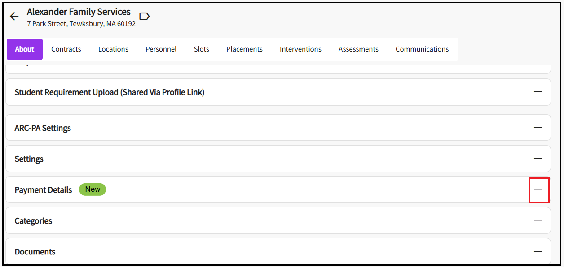Click the back arrow icon
The height and width of the screenshot is (267, 564).
tap(14, 17)
